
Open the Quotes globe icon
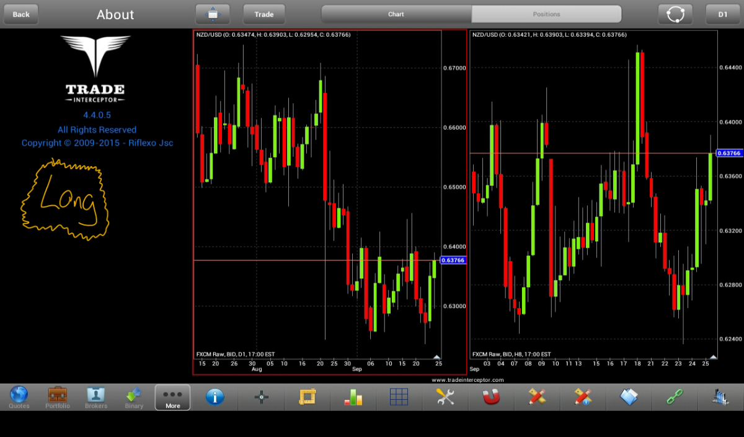coord(19,397)
